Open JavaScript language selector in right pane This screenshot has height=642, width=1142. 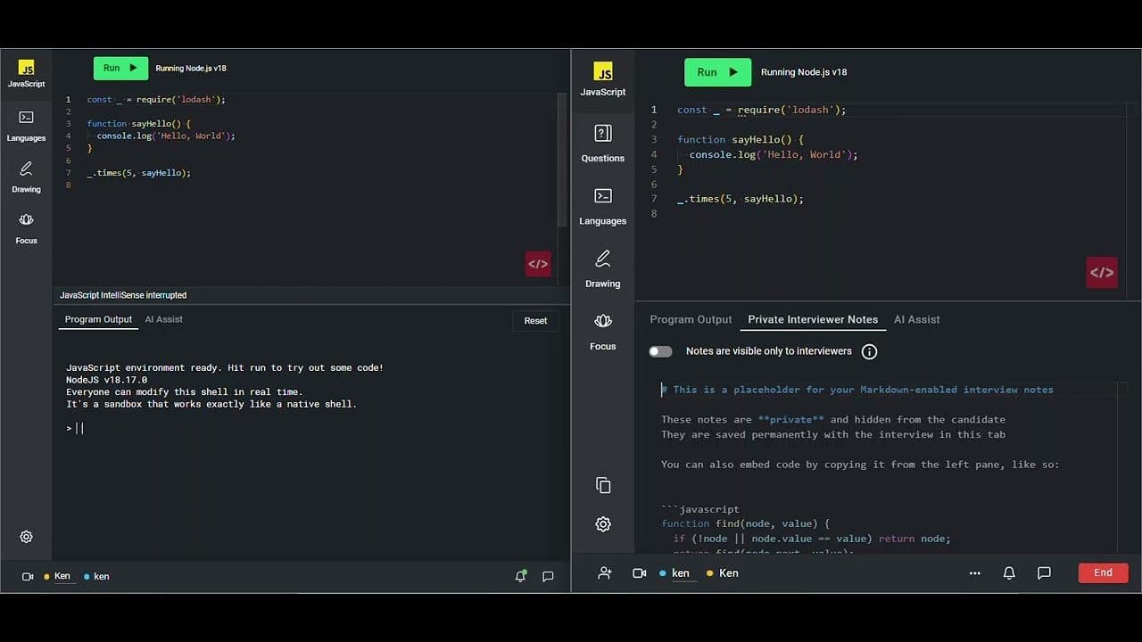click(602, 78)
